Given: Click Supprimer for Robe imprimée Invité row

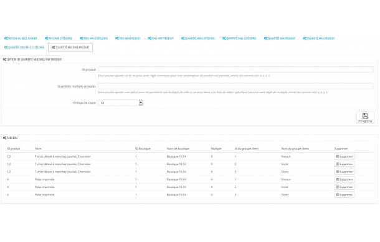Looking at the screenshot, I should 344,187.
